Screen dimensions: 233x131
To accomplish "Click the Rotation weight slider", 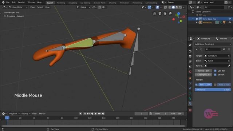I will (x=224, y=85).
